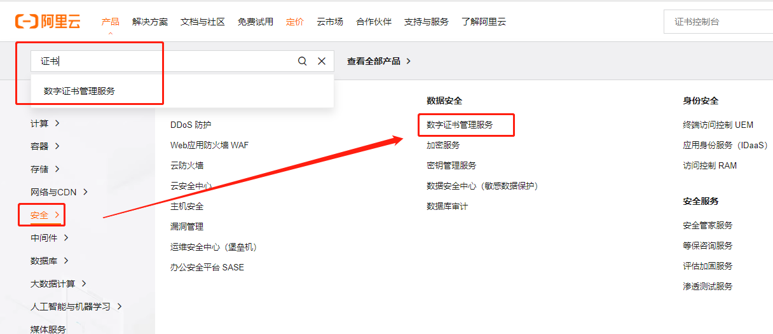Open the 云防火墙 product link
Screen dimensions: 773x334
pyautogui.click(x=187, y=165)
